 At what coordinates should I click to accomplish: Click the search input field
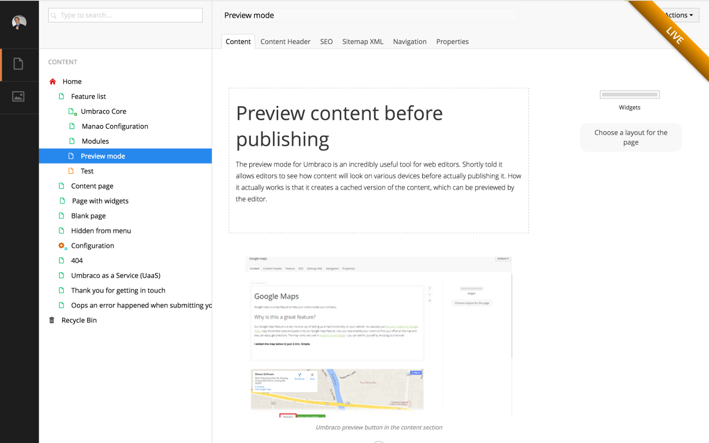125,15
